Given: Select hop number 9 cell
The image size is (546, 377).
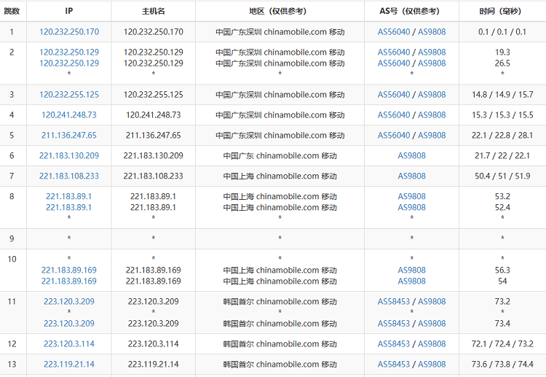Looking at the screenshot, I should [x=12, y=238].
